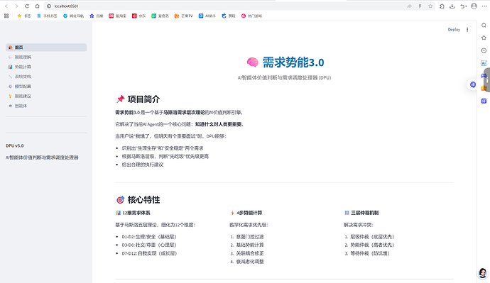Click the list item 层级仲裁（底层优先）
The image size is (490, 283).
point(372,237)
